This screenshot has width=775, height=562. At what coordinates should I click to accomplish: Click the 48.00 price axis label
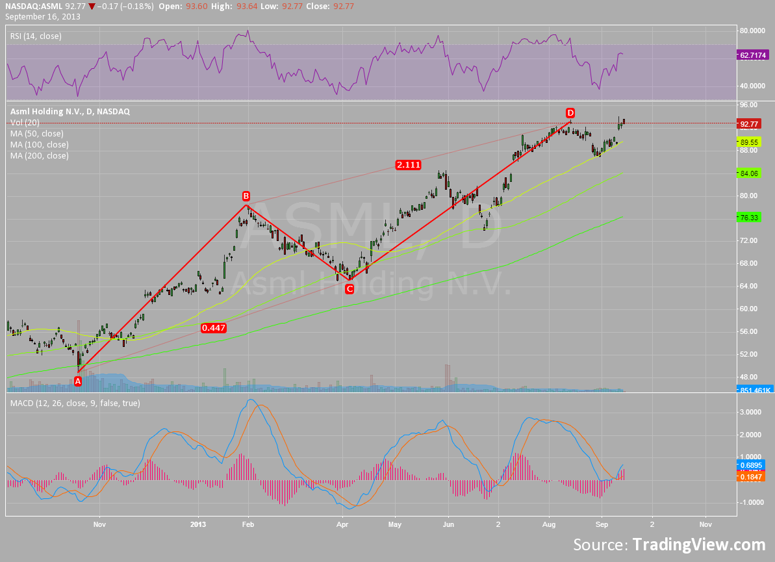(749, 377)
